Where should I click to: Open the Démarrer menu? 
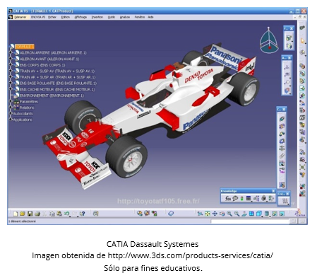[20, 17]
